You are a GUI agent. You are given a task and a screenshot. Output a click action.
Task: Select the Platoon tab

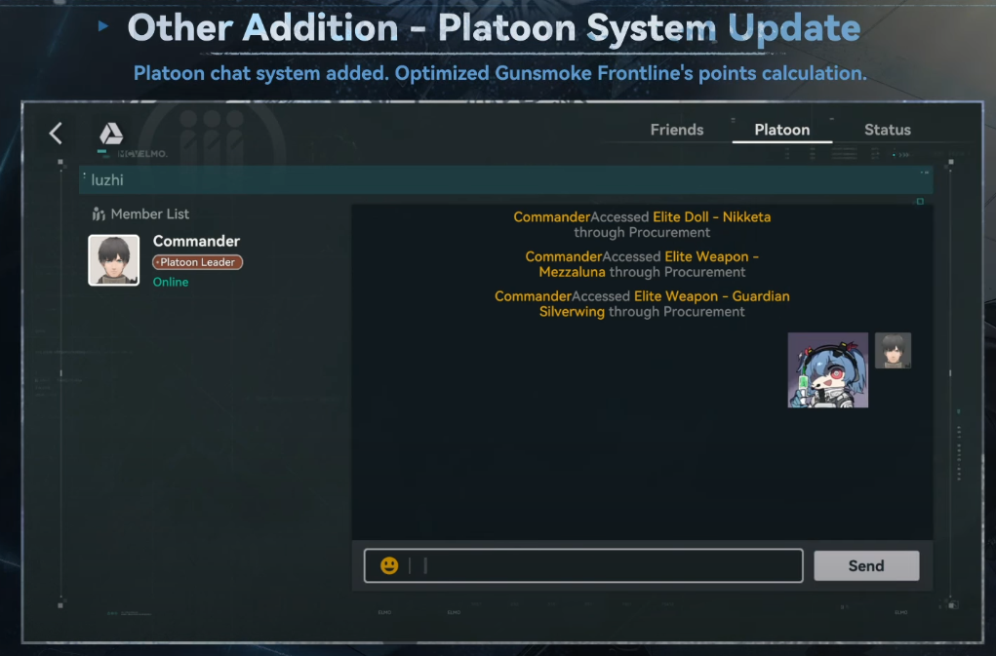pos(782,130)
